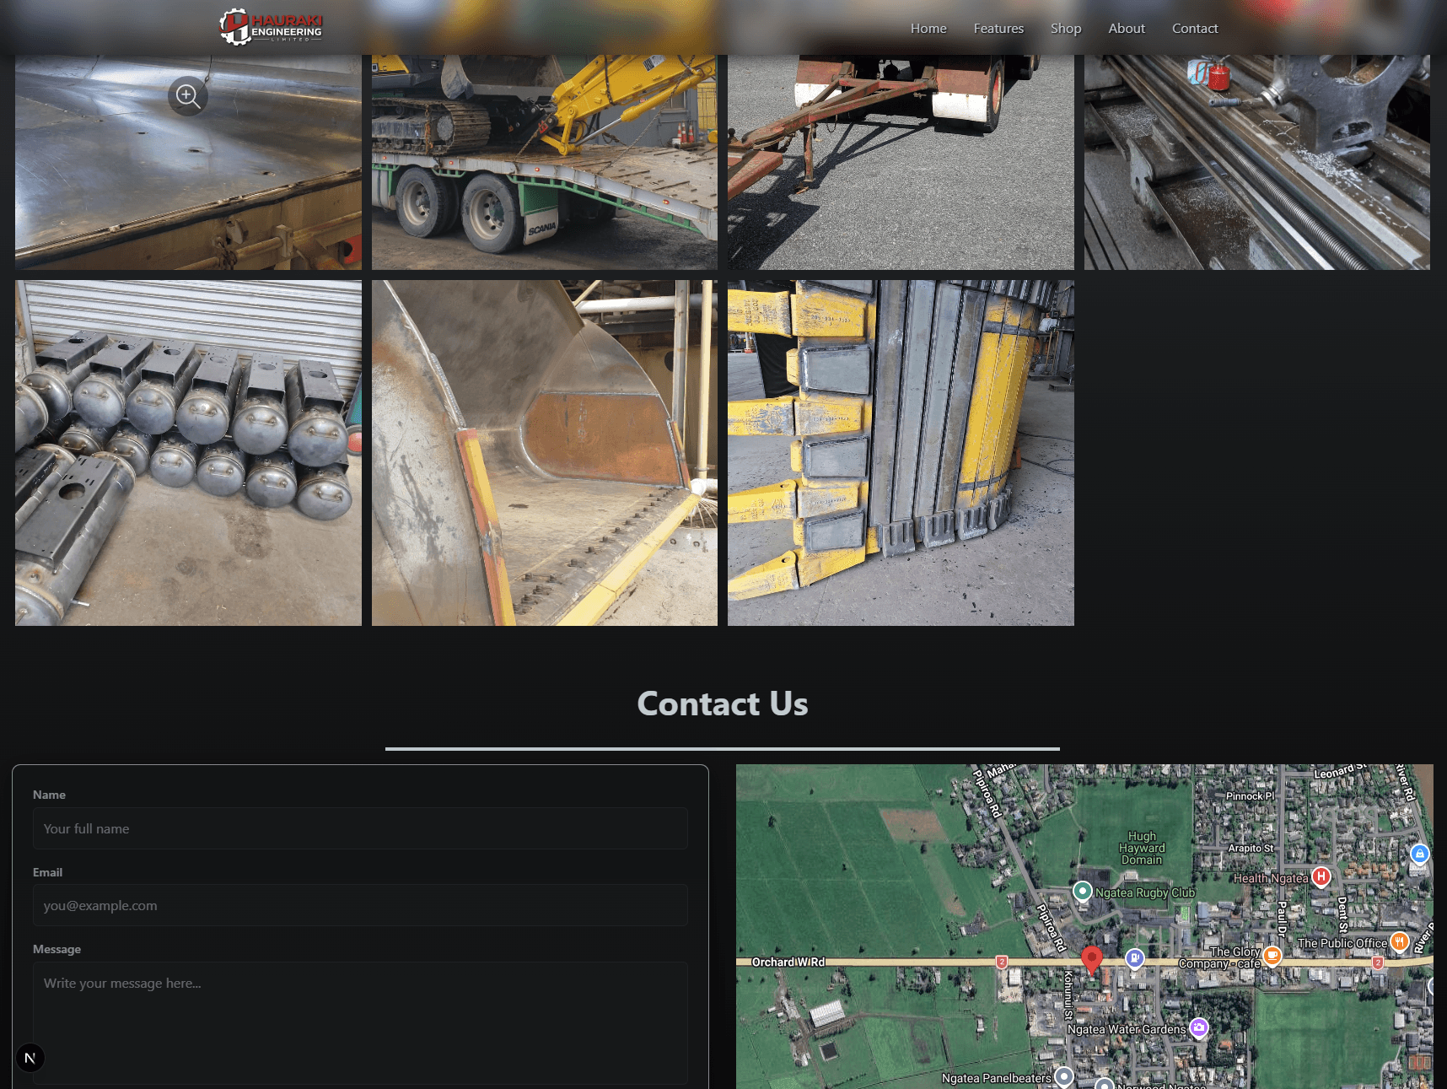
Task: Click the Contact Us heading
Action: pyautogui.click(x=723, y=704)
